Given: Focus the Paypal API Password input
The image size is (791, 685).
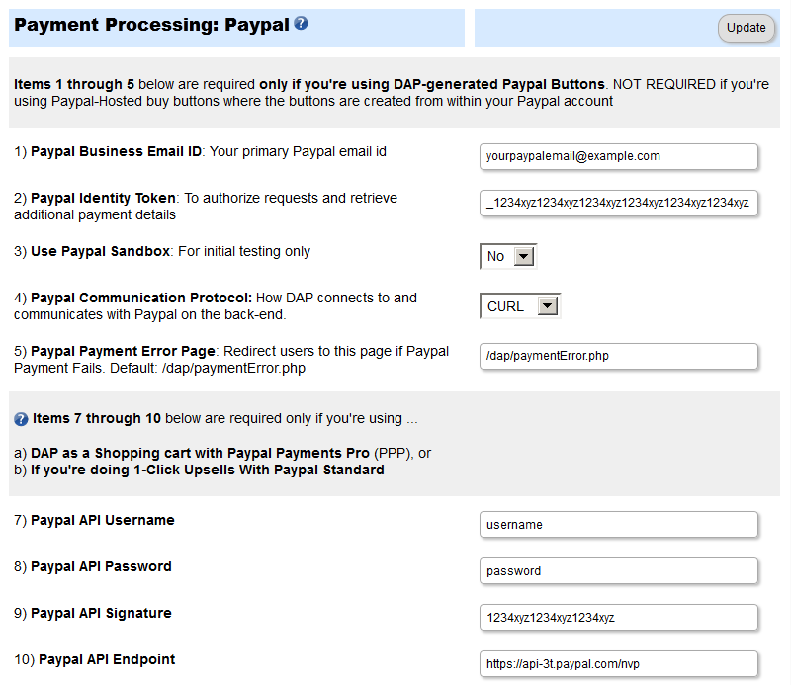Looking at the screenshot, I should 618,571.
